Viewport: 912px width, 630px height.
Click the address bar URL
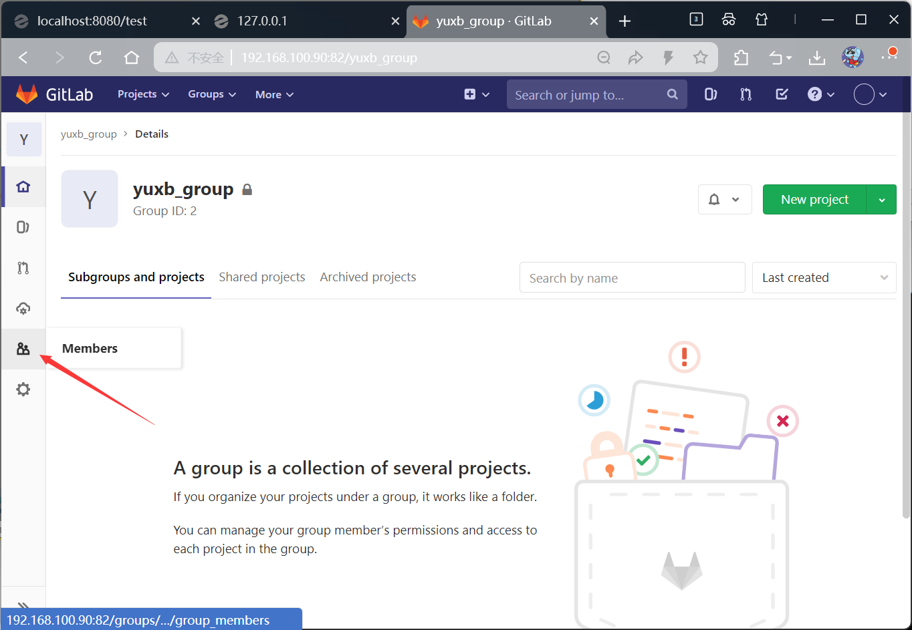(x=329, y=58)
